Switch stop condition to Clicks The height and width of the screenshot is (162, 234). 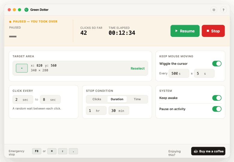pyautogui.click(x=97, y=99)
